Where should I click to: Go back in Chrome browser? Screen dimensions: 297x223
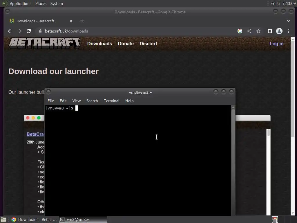click(x=10, y=31)
